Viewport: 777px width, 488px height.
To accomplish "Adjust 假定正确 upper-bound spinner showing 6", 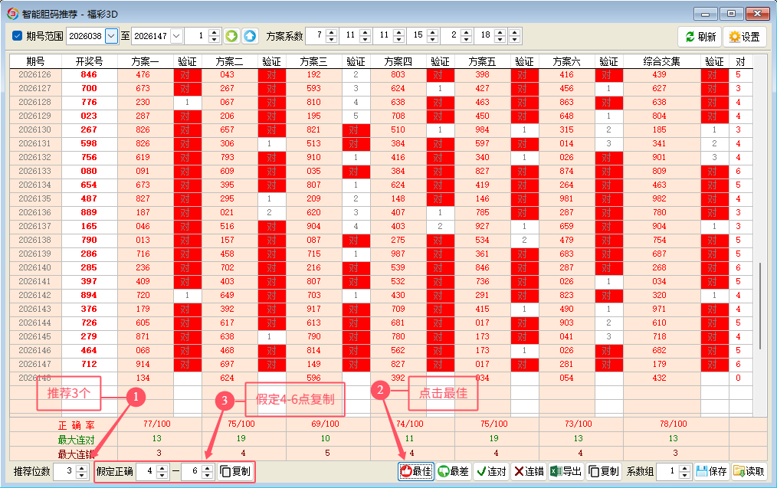I will [x=208, y=471].
